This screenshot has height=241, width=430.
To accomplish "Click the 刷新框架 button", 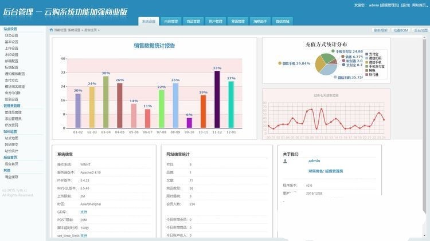I will (381, 30).
